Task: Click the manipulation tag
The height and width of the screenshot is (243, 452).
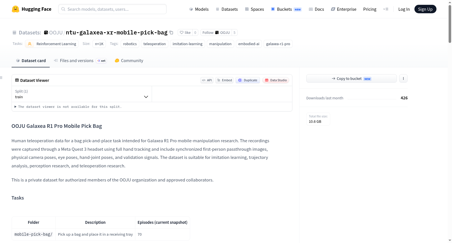Action: (x=220, y=44)
